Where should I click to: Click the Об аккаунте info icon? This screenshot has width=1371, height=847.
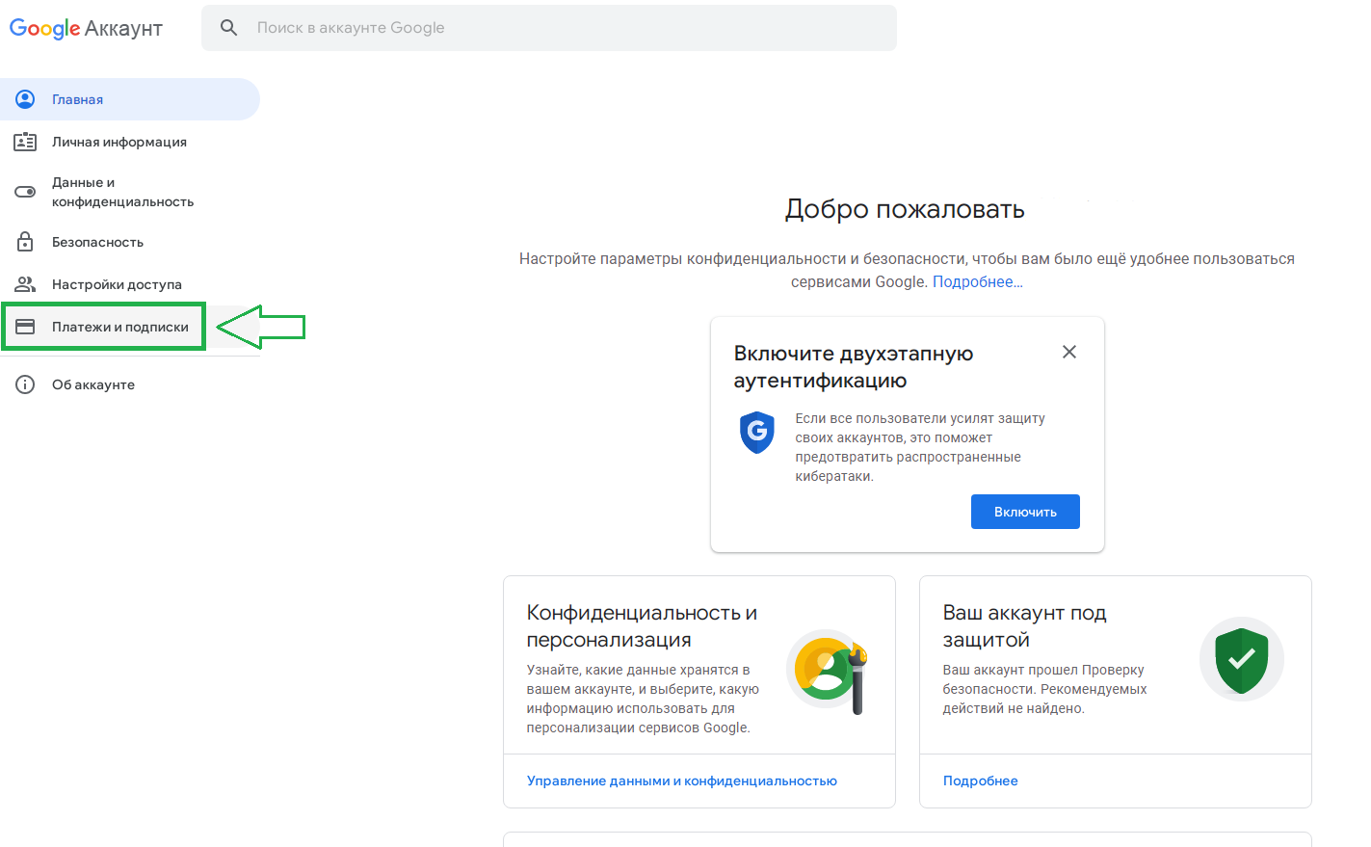25,384
